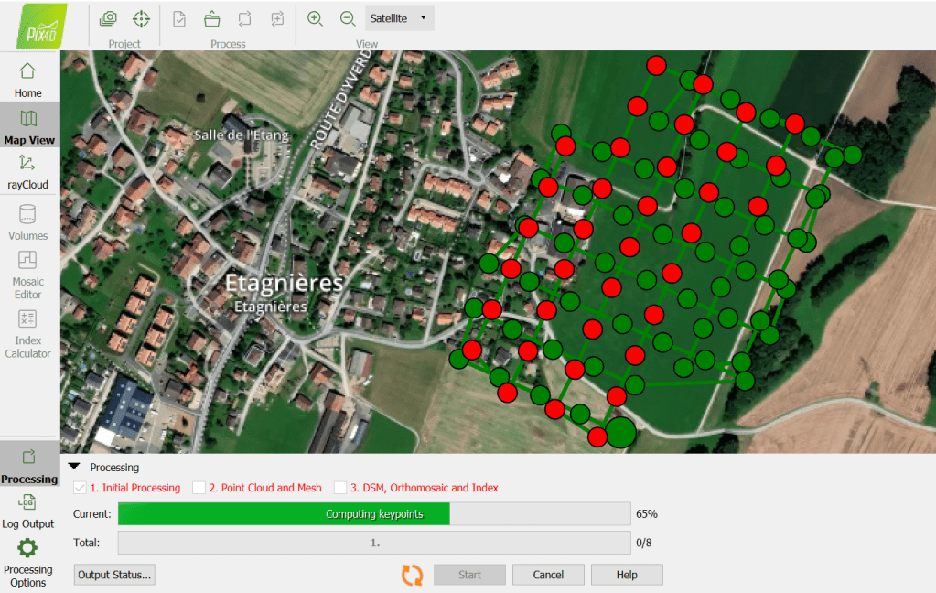Open the rayCloud view

(27, 174)
